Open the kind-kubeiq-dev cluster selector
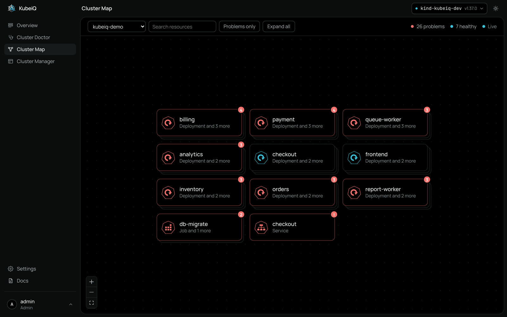507x317 pixels. coord(449,9)
